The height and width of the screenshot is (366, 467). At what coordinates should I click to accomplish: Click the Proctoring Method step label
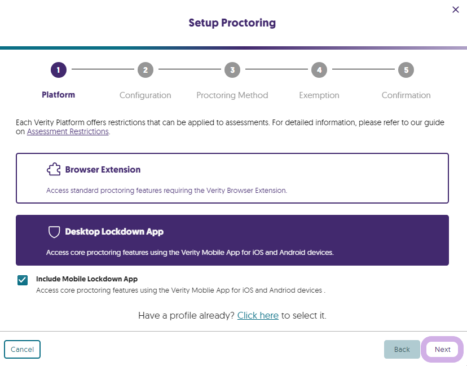click(232, 95)
